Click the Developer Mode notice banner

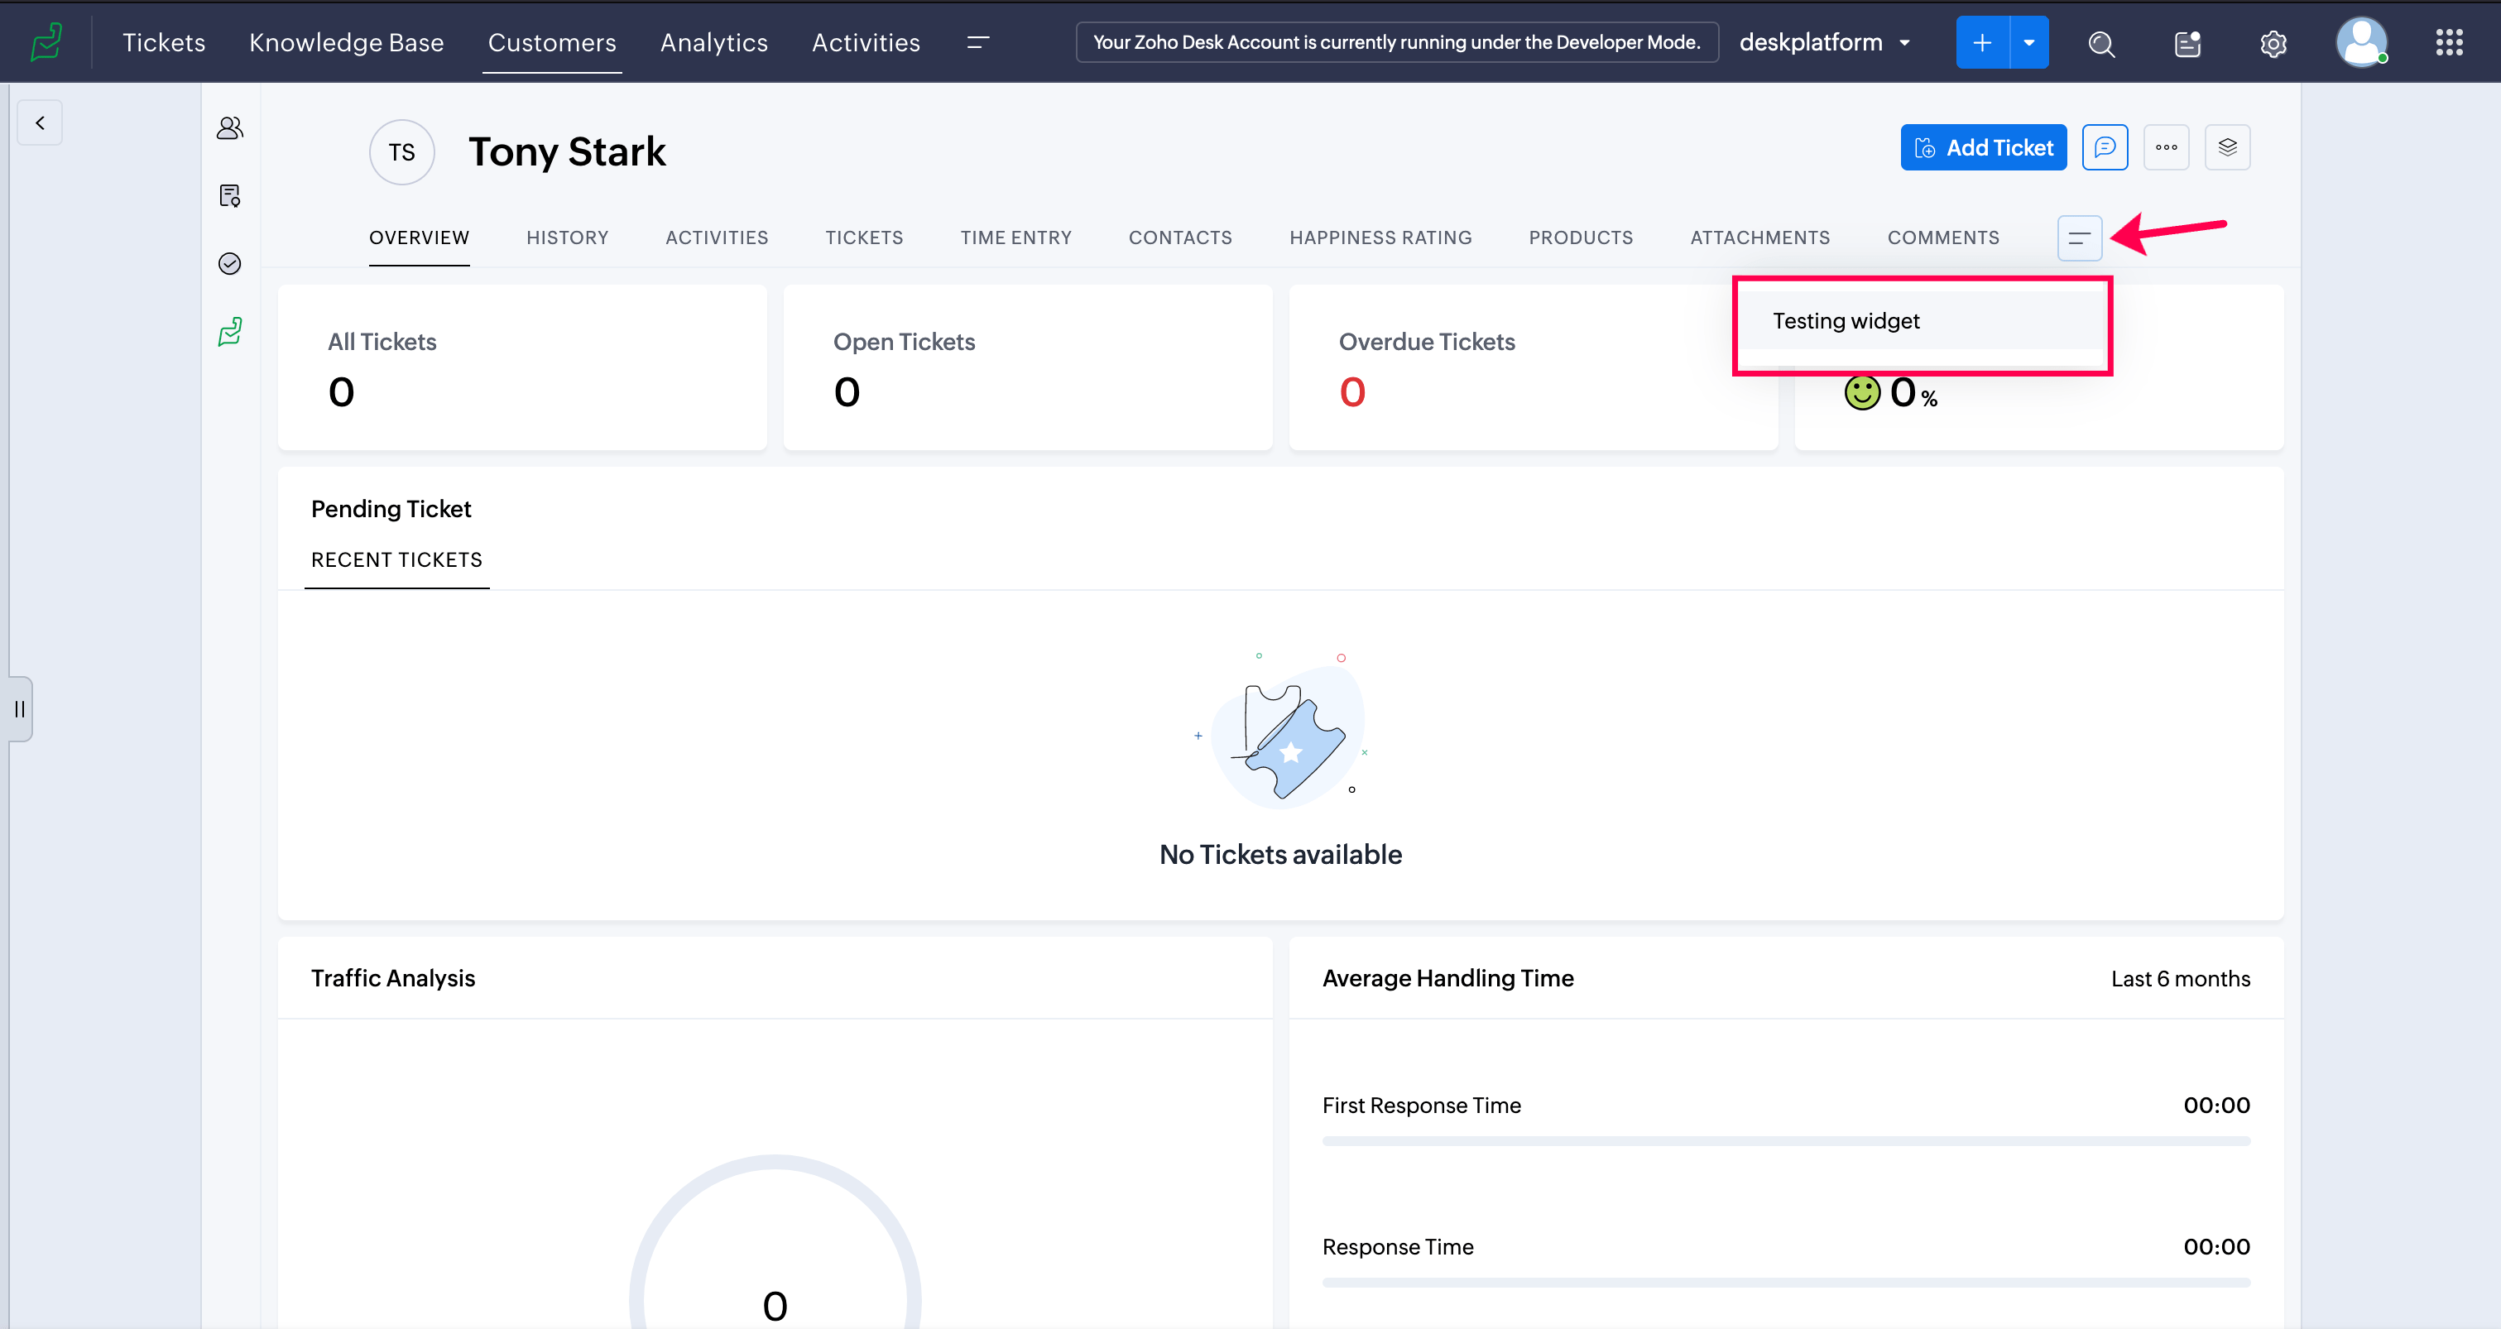[1397, 41]
